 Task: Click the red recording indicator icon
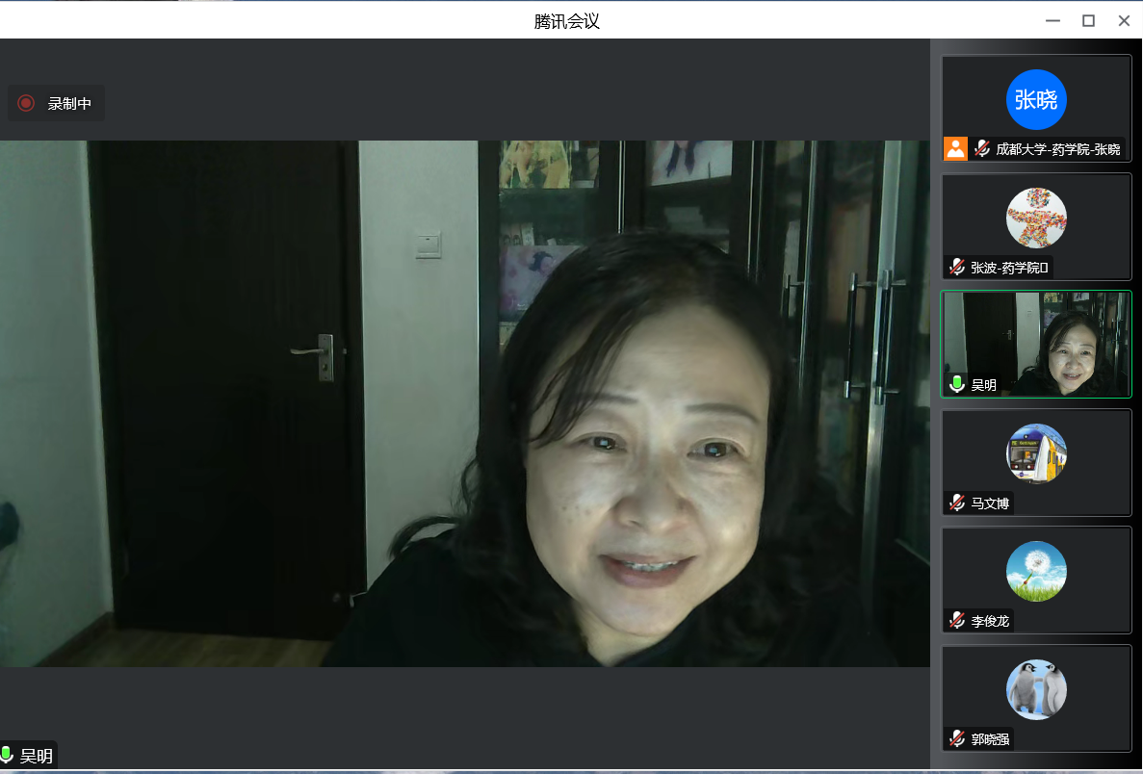coord(26,103)
